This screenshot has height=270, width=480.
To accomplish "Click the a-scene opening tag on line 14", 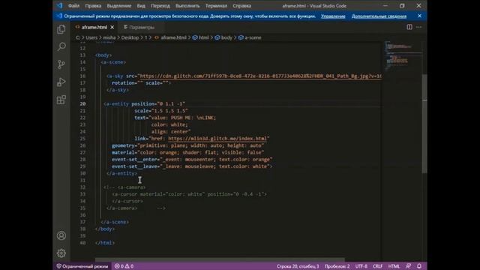I will (113, 62).
